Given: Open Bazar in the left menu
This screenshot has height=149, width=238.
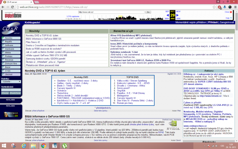Looking at the screenshot, I should click(11, 67).
